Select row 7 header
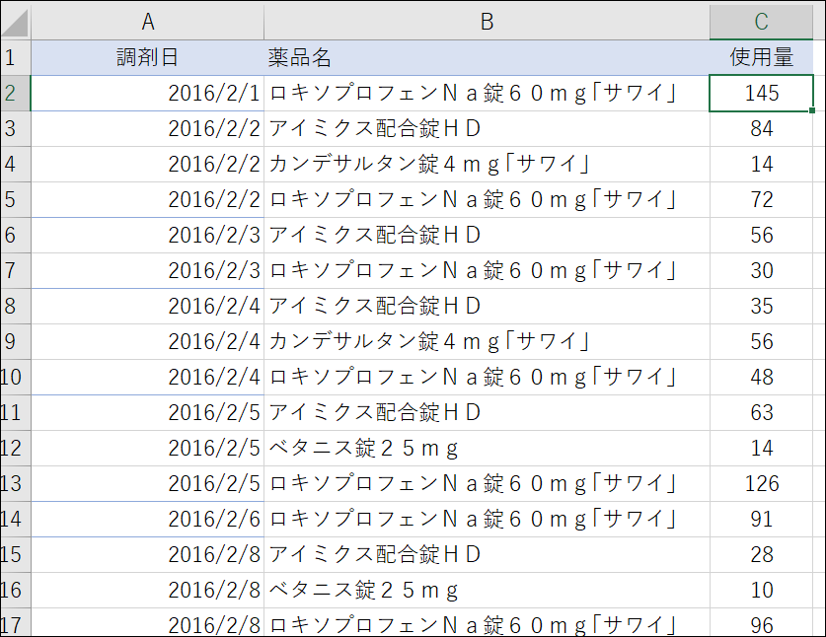This screenshot has width=826, height=637. tap(15, 270)
